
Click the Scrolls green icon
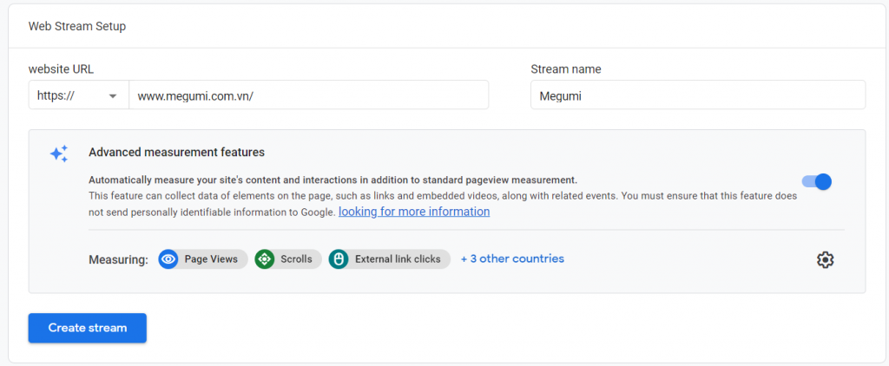264,259
